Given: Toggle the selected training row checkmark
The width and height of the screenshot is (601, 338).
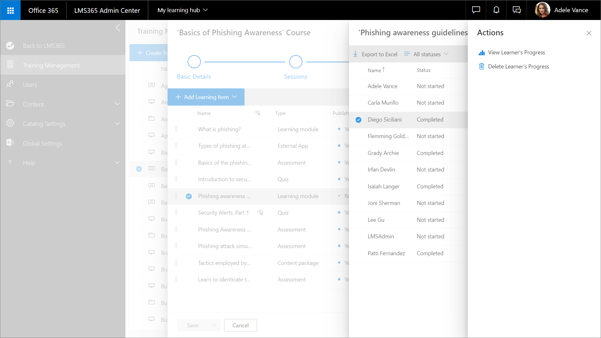Looking at the screenshot, I should coord(139,169).
